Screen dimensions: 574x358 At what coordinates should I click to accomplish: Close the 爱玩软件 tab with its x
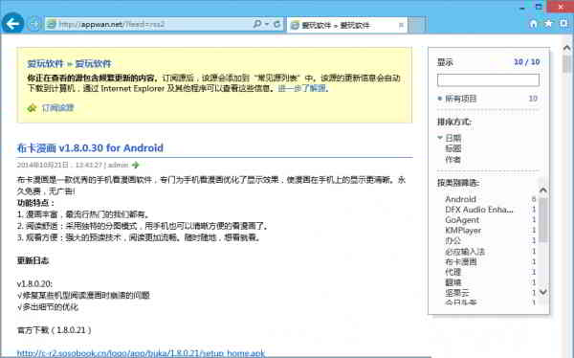401,25
